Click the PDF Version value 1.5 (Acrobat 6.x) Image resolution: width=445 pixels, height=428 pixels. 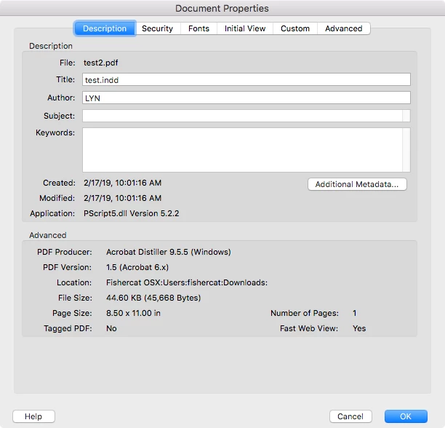point(137,268)
